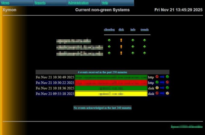205x135 pixels.
Task: Click green host bar of 10:30:49 event
Action: click(x=111, y=77)
